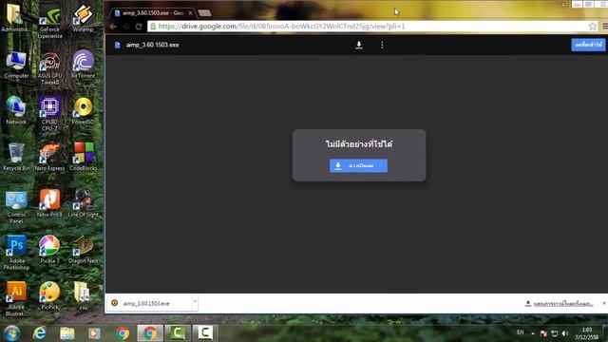Click the EN language indicator

point(520,332)
